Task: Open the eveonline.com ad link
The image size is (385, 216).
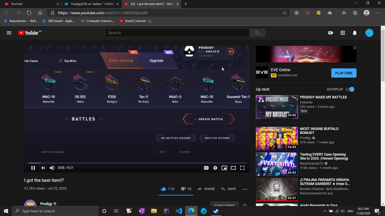Action: click(287, 75)
